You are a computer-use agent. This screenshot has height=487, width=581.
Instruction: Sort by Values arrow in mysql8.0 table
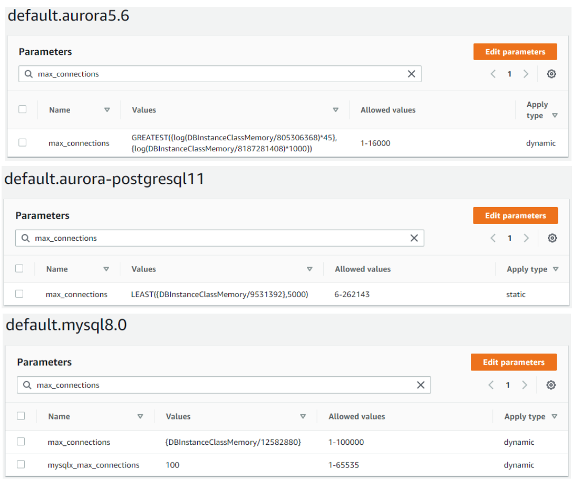pos(303,416)
